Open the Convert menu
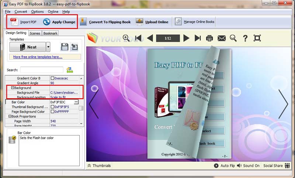 [x=21, y=11]
